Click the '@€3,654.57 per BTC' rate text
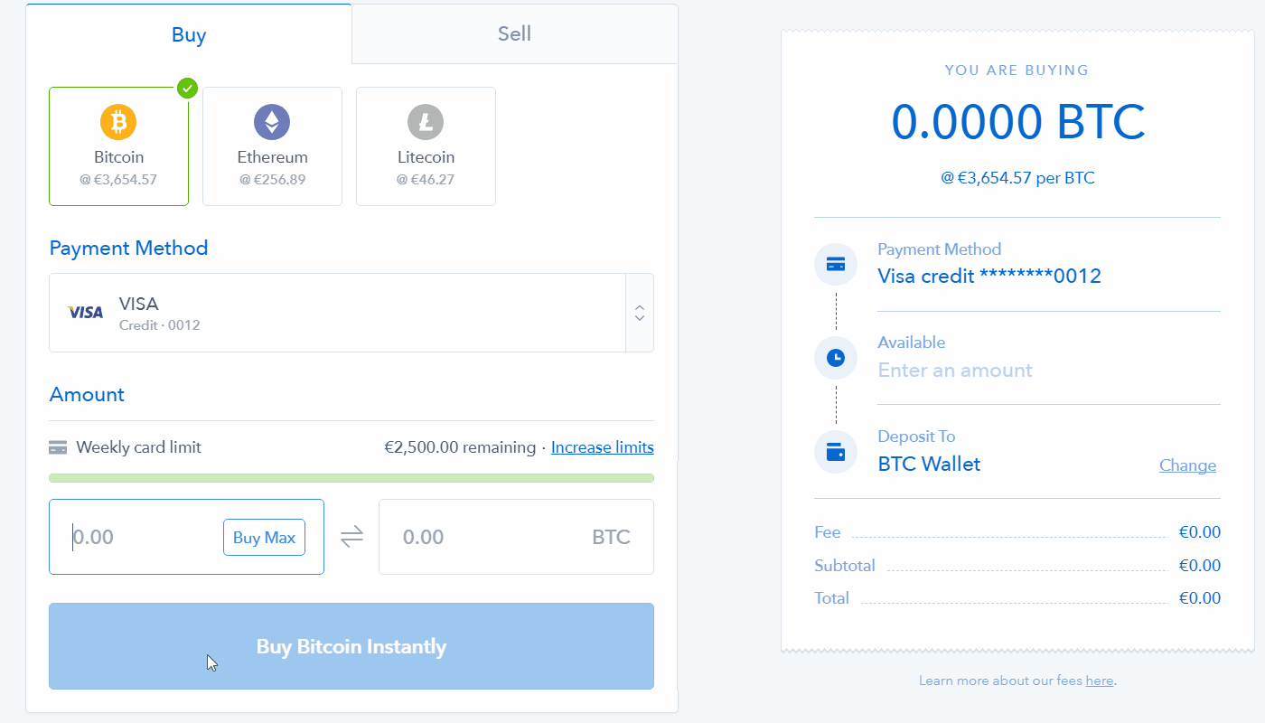This screenshot has width=1265, height=723. pyautogui.click(x=1017, y=178)
